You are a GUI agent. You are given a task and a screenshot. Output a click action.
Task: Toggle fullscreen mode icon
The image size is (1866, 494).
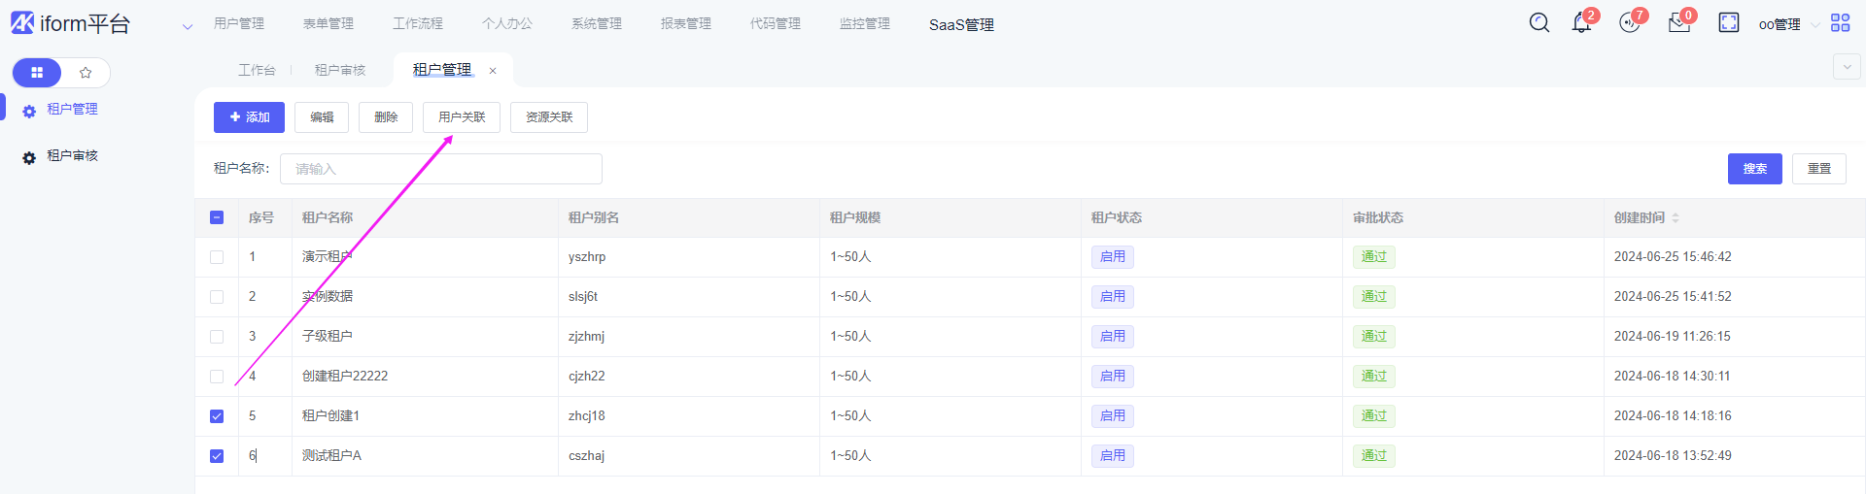[x=1729, y=23]
